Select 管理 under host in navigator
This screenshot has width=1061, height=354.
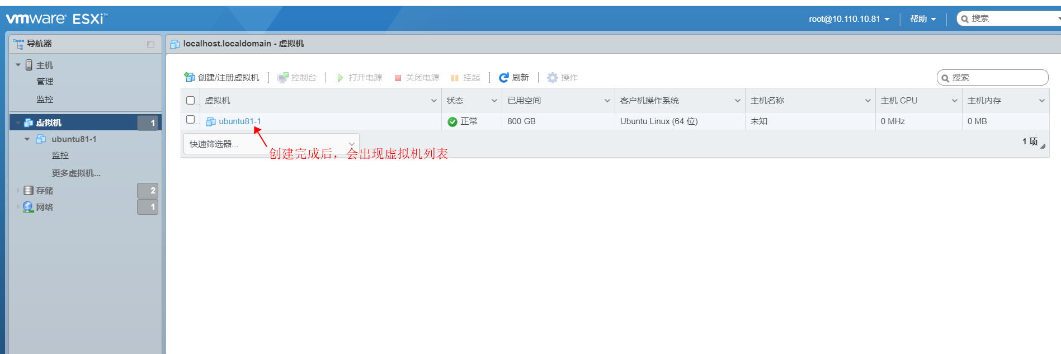(45, 82)
